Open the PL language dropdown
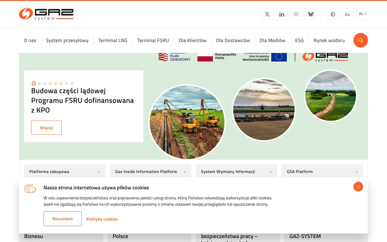The width and height of the screenshot is (387, 242). 362,14
